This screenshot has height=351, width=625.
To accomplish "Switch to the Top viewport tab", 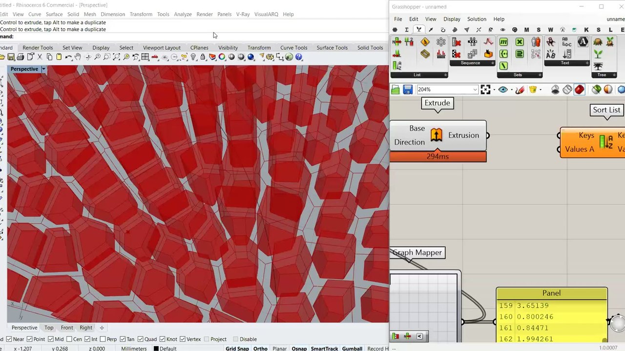I will click(x=49, y=328).
